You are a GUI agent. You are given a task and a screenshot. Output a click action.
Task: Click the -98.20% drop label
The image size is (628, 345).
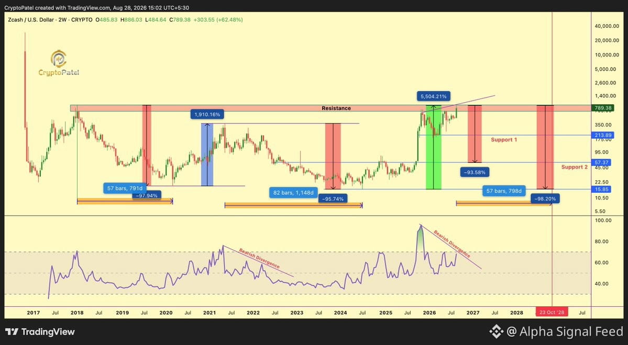545,198
